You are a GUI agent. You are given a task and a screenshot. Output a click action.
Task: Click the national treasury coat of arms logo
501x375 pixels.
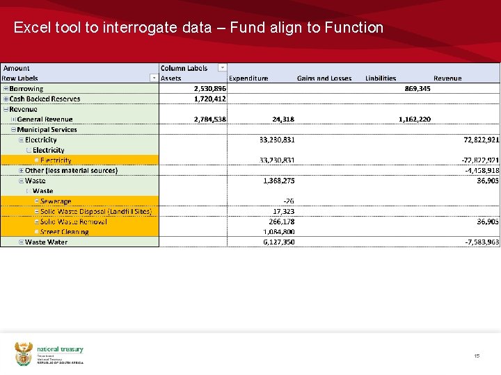click(x=24, y=354)
